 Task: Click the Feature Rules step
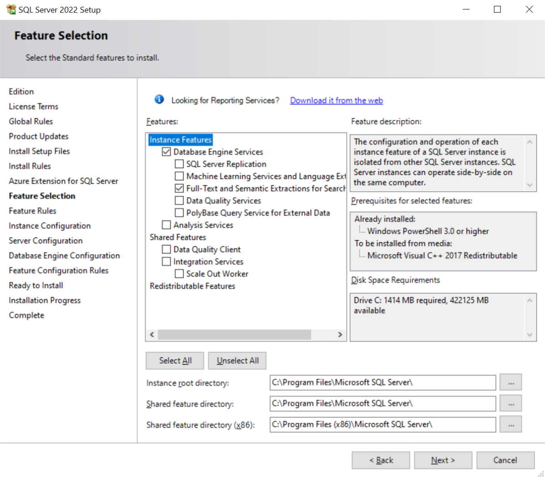pos(32,211)
